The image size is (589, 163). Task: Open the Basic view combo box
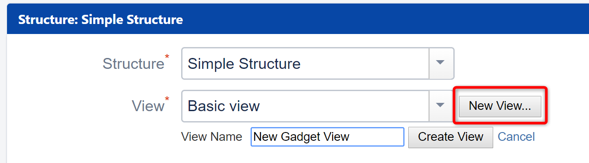tap(318, 106)
